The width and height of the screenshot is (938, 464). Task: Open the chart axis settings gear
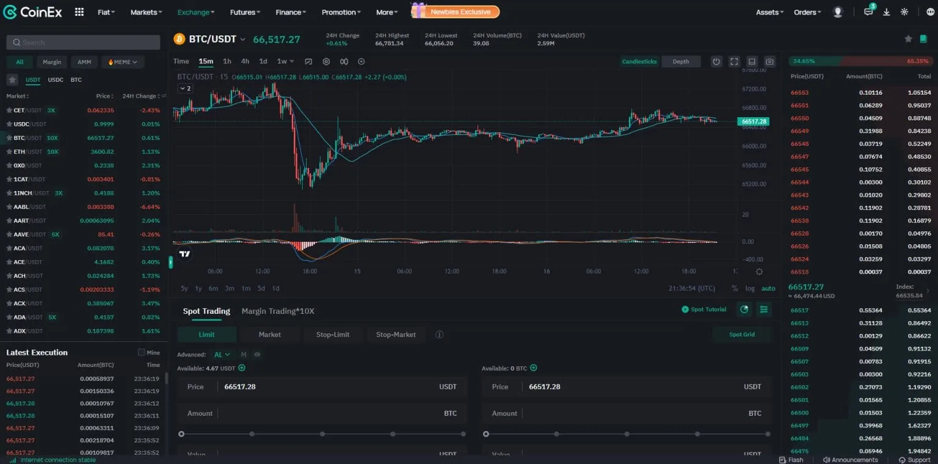click(x=759, y=272)
